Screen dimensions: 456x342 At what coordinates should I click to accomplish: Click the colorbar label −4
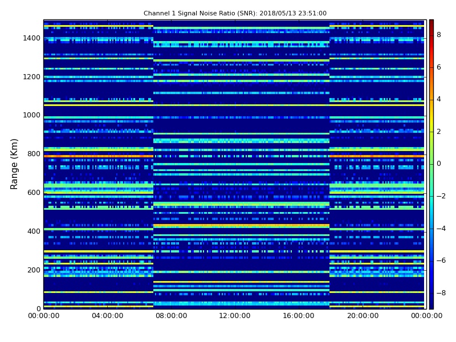pyautogui.click(x=441, y=229)
